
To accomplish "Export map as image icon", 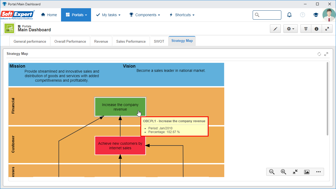I will tap(307, 172).
